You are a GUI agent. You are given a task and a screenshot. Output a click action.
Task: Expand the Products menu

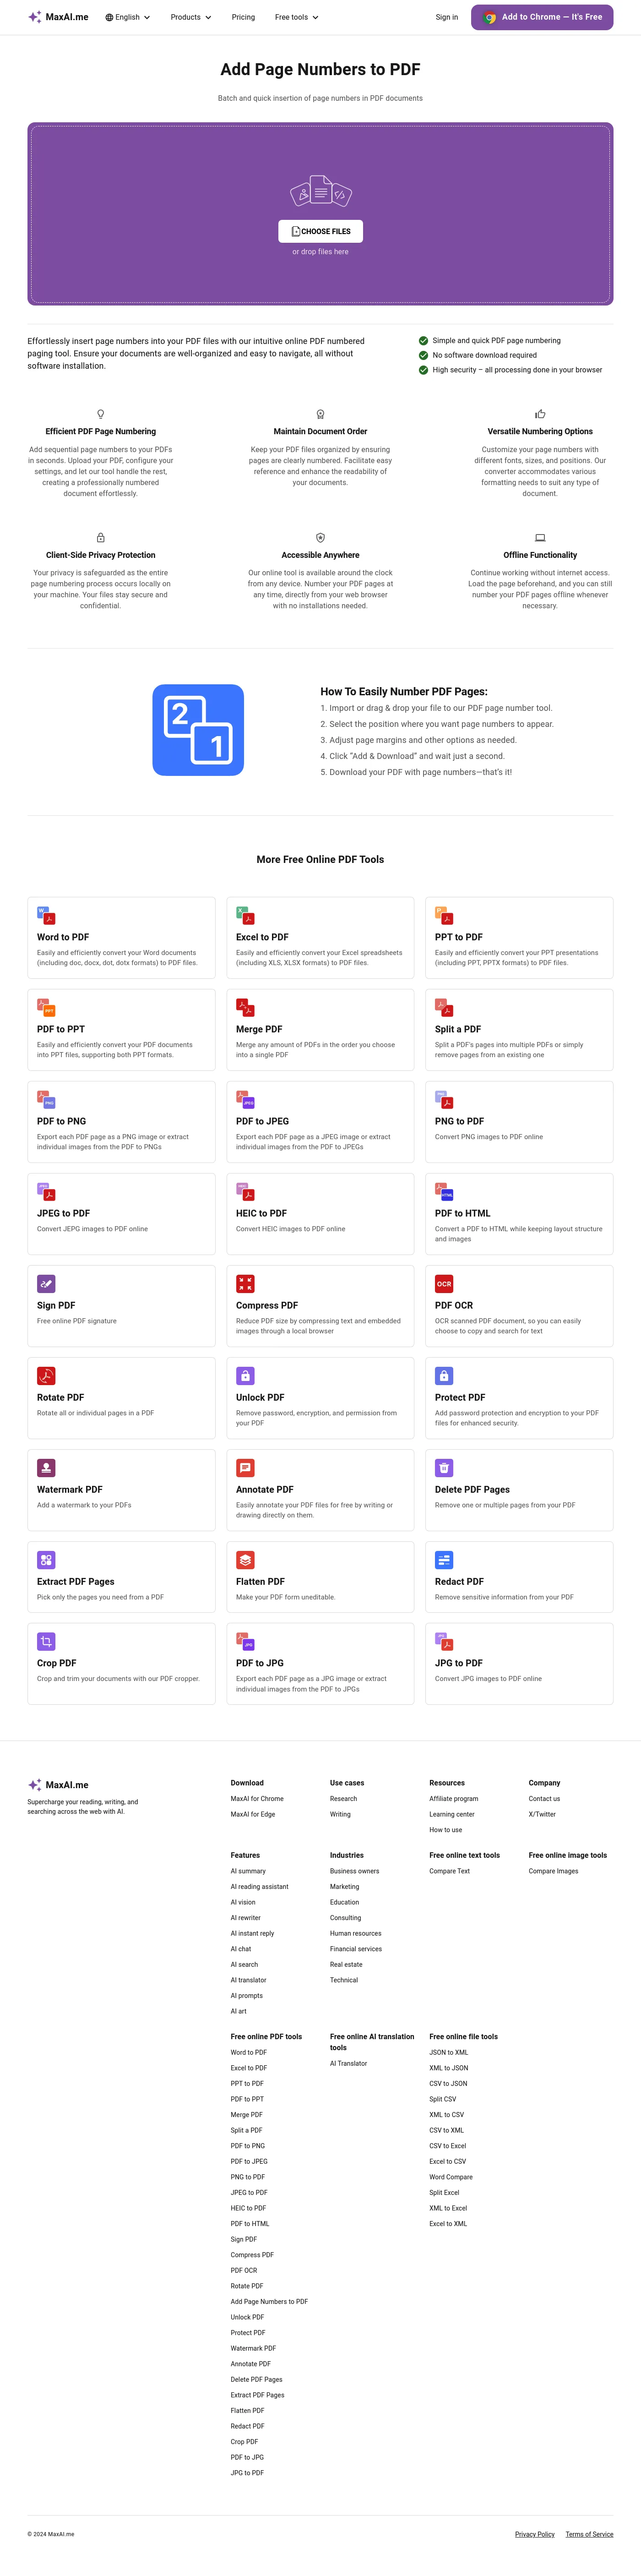coord(191,17)
